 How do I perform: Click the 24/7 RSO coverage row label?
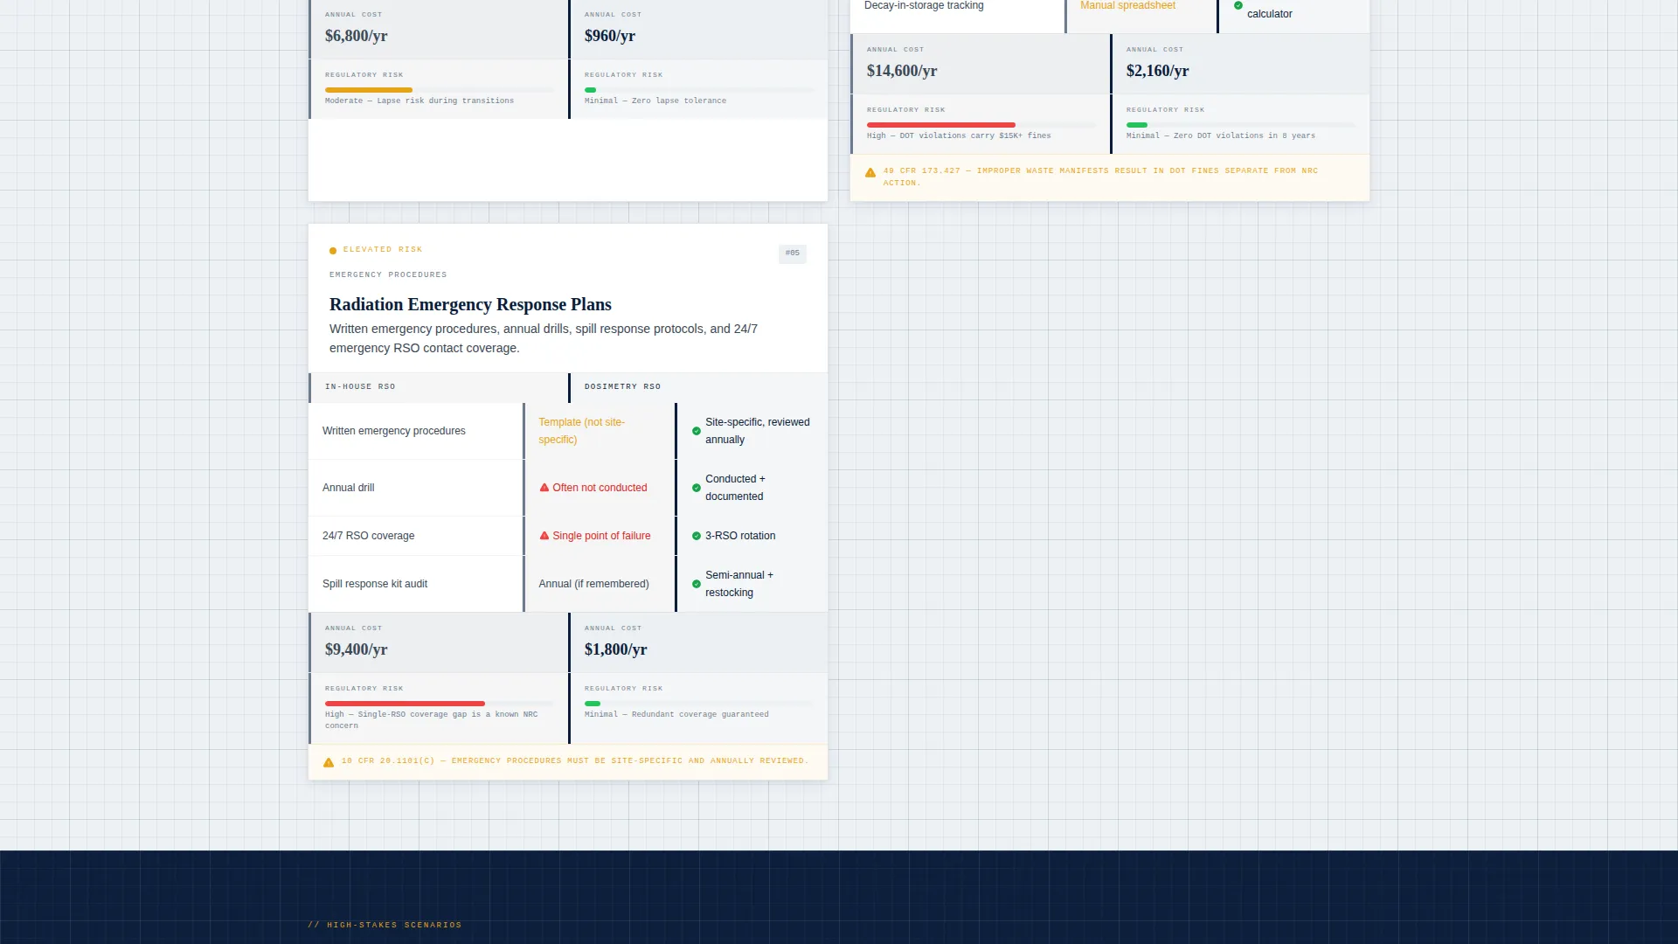pos(369,536)
